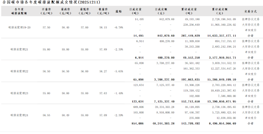The image size is (263, 134).
Task: Select daily volume subtotal 854,006
Action: click(x=138, y=123)
